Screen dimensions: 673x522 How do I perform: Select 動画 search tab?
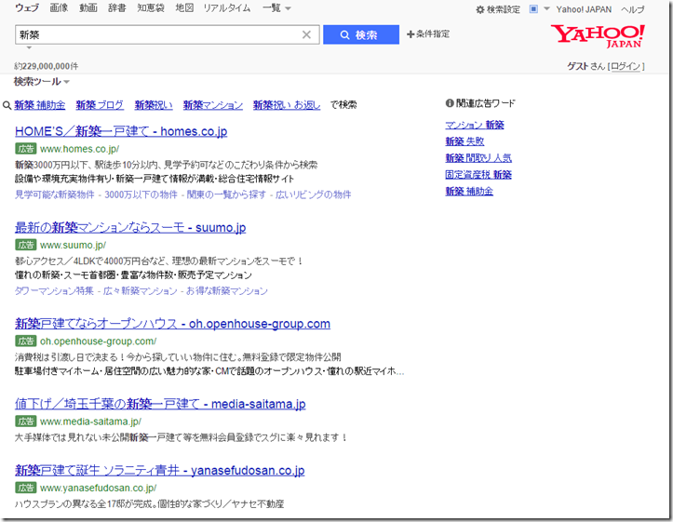pyautogui.click(x=88, y=7)
